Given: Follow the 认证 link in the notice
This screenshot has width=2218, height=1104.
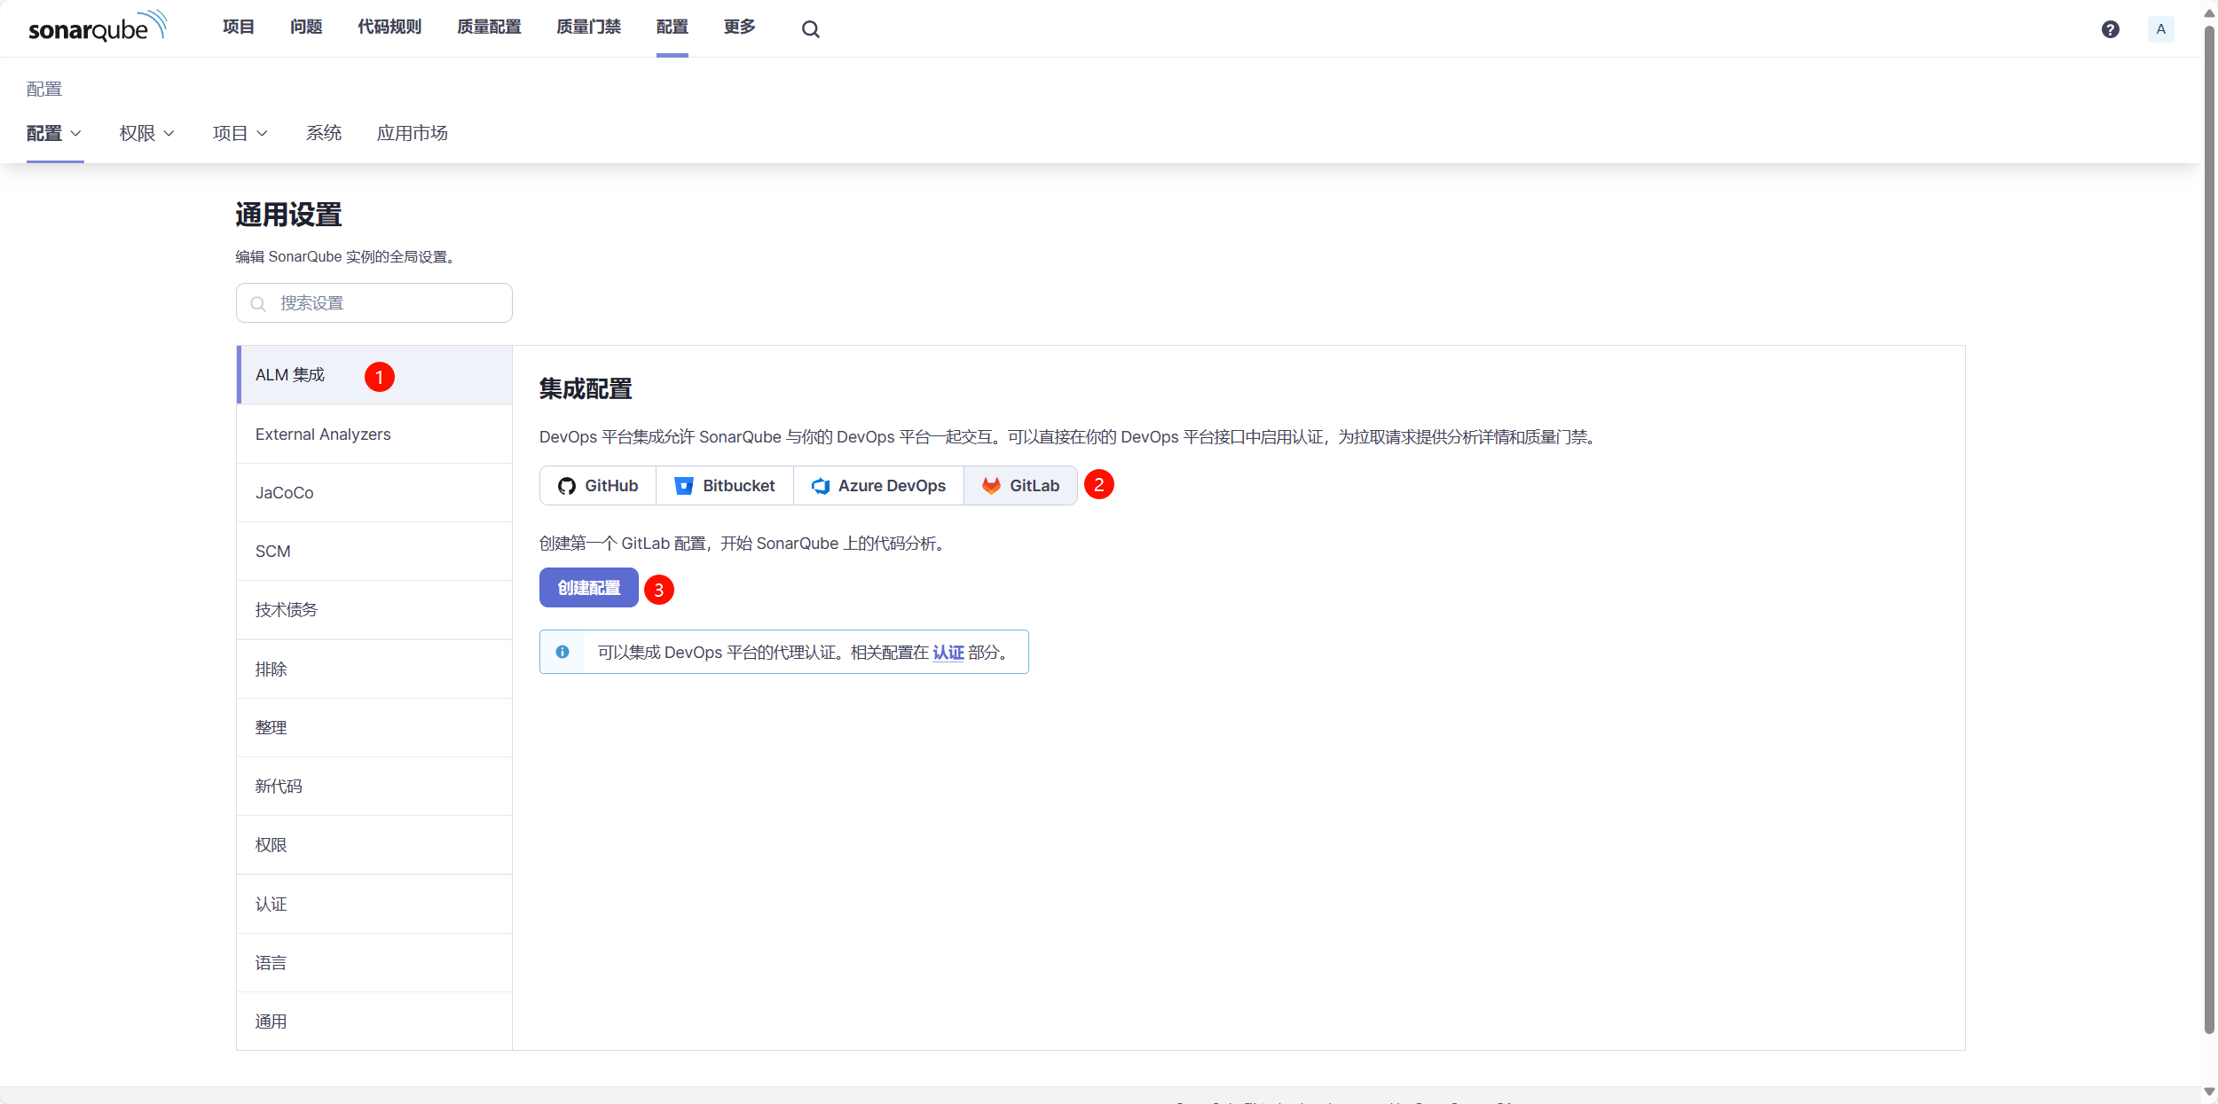Looking at the screenshot, I should coord(948,653).
